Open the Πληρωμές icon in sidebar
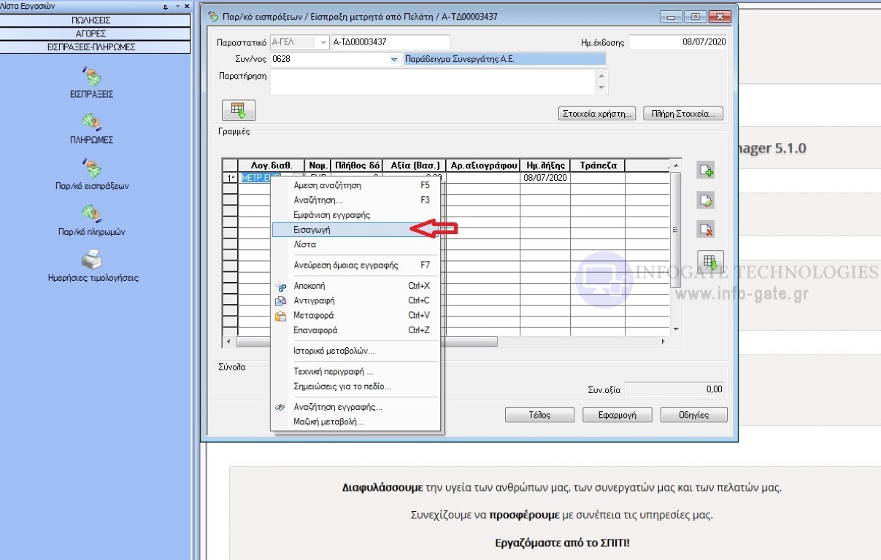 (91, 121)
